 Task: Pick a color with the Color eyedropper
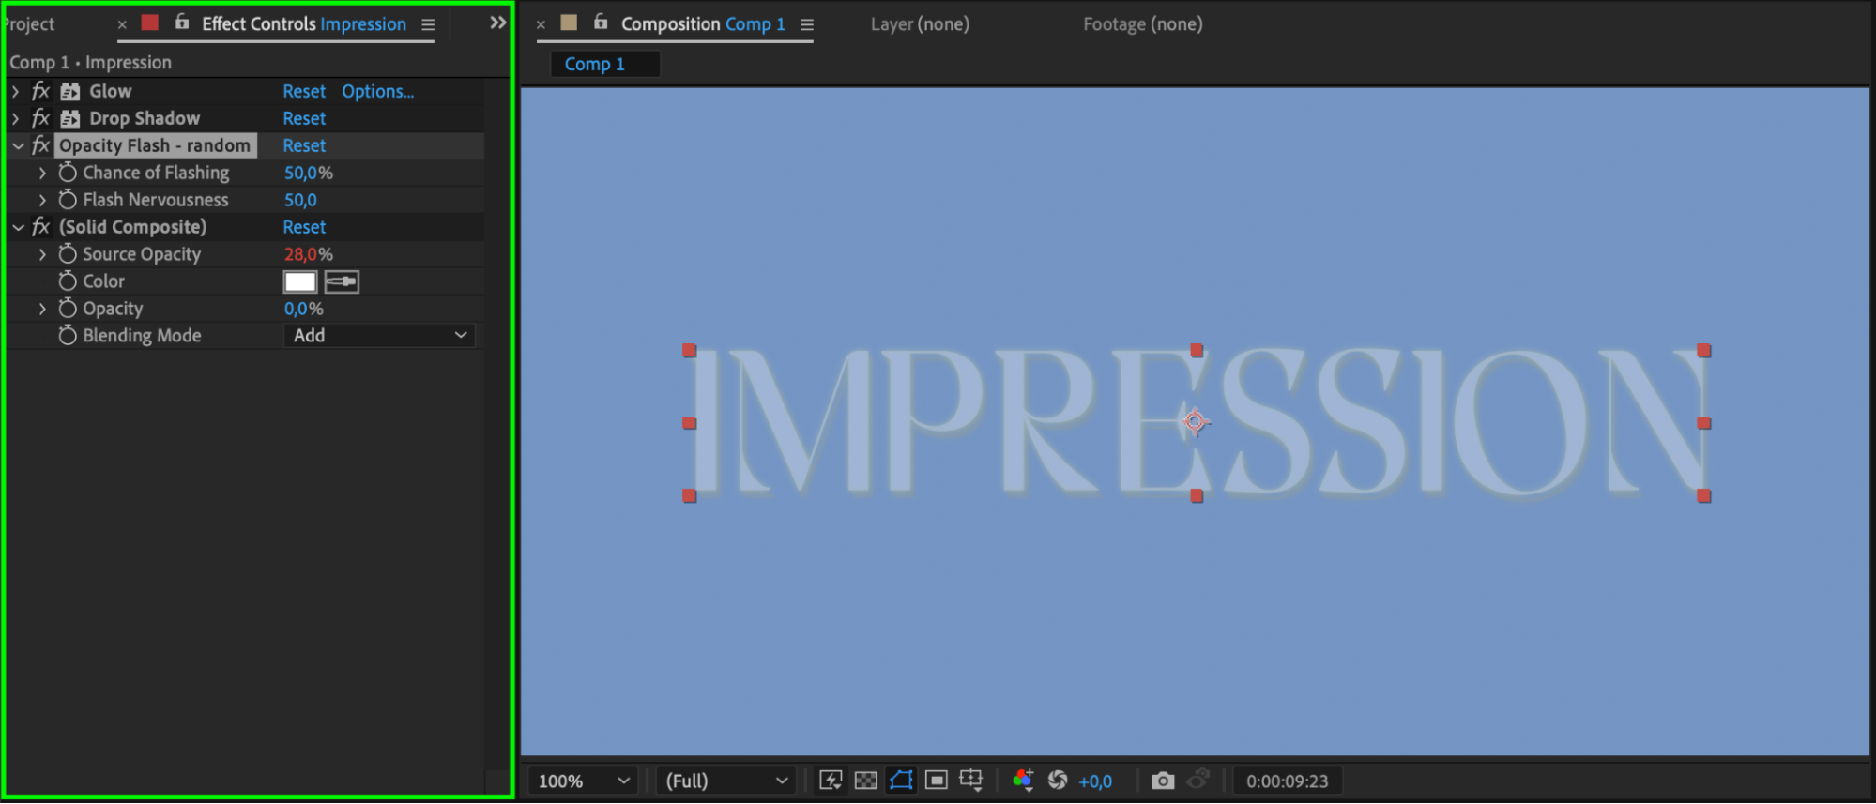[x=342, y=281]
